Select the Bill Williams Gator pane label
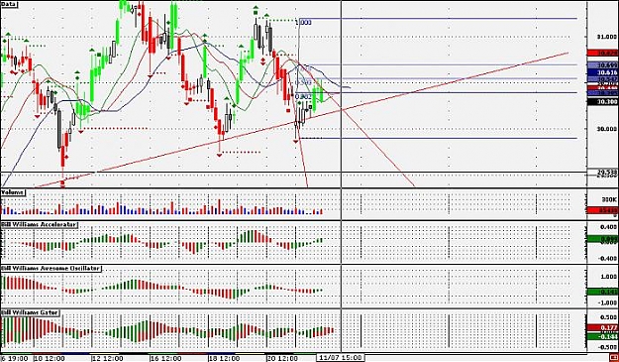 pos(30,312)
